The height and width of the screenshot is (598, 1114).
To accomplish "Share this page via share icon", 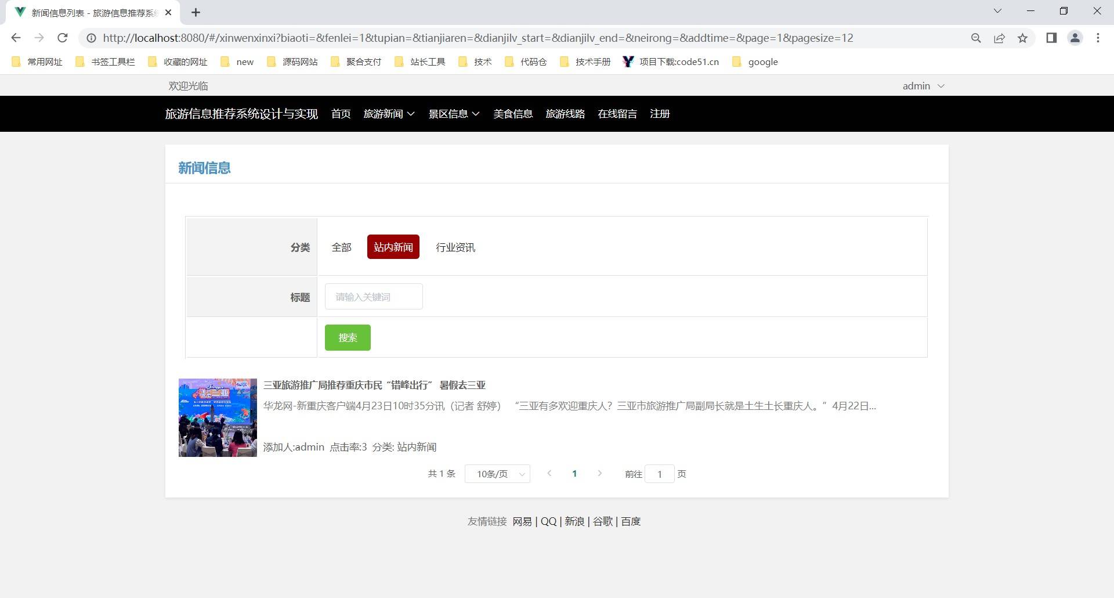I will pos(999,38).
